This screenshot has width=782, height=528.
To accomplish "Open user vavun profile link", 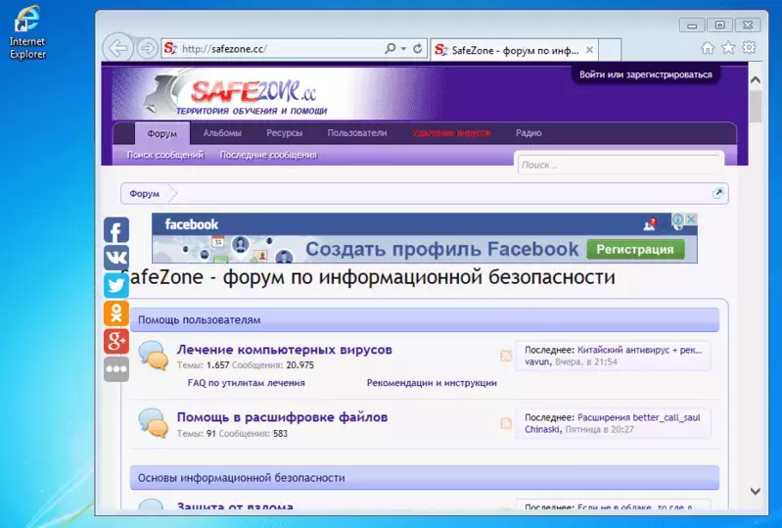I will point(536,361).
